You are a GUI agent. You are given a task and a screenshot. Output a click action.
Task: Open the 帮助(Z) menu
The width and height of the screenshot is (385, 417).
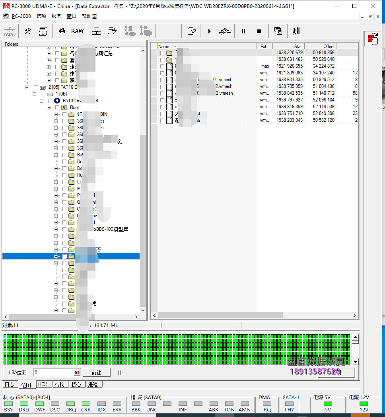tap(89, 16)
